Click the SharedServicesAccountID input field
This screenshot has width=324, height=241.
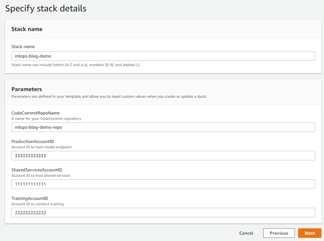click(163, 184)
